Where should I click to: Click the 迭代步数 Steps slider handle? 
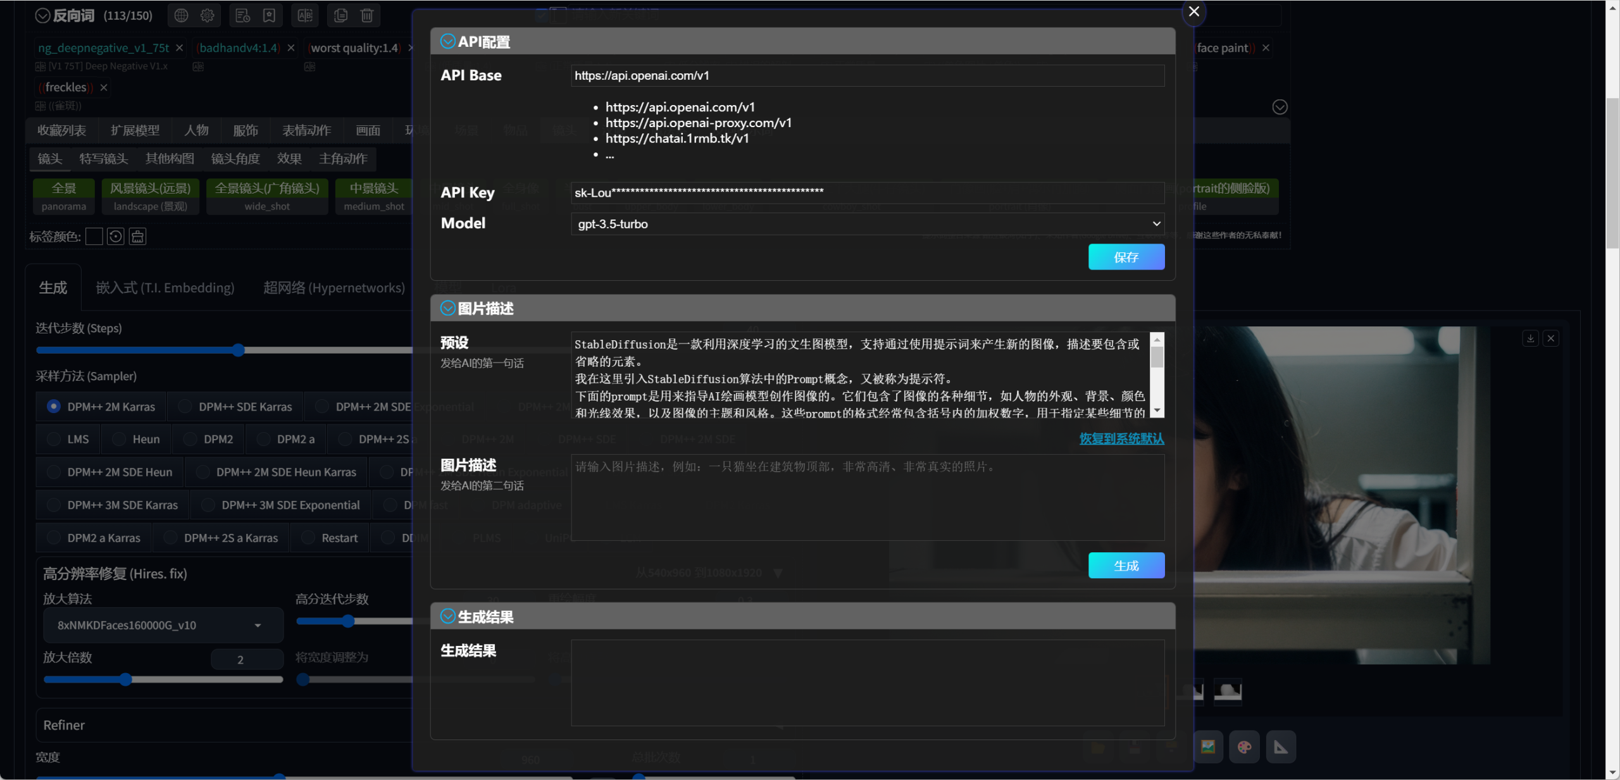pyautogui.click(x=238, y=350)
